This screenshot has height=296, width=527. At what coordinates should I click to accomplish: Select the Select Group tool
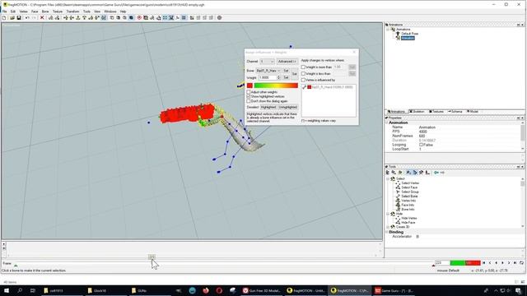click(x=410, y=192)
